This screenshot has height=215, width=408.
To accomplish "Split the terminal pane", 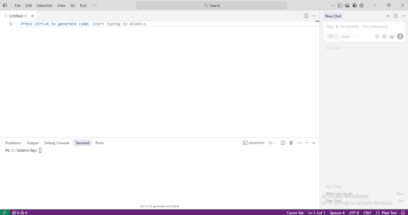I will click(283, 143).
